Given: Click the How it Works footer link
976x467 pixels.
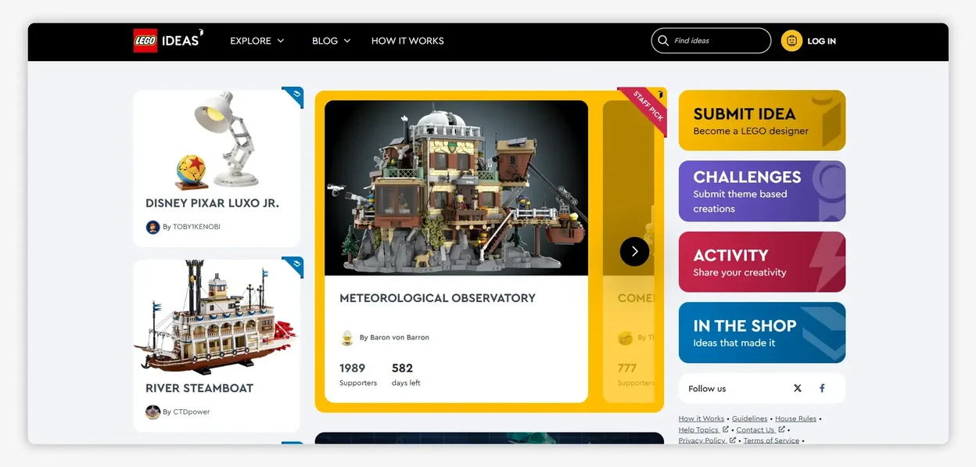Looking at the screenshot, I should (701, 419).
